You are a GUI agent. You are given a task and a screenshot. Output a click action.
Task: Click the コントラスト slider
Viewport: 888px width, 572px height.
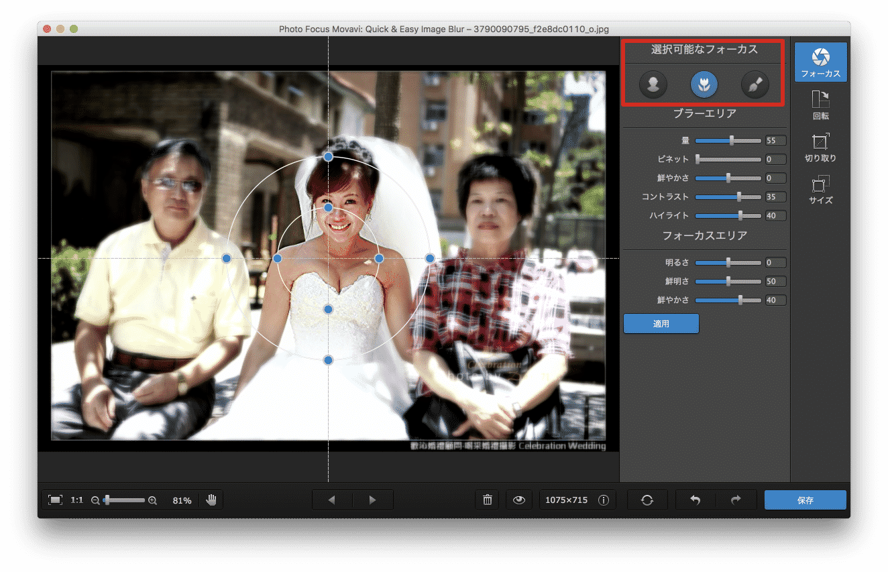728,197
